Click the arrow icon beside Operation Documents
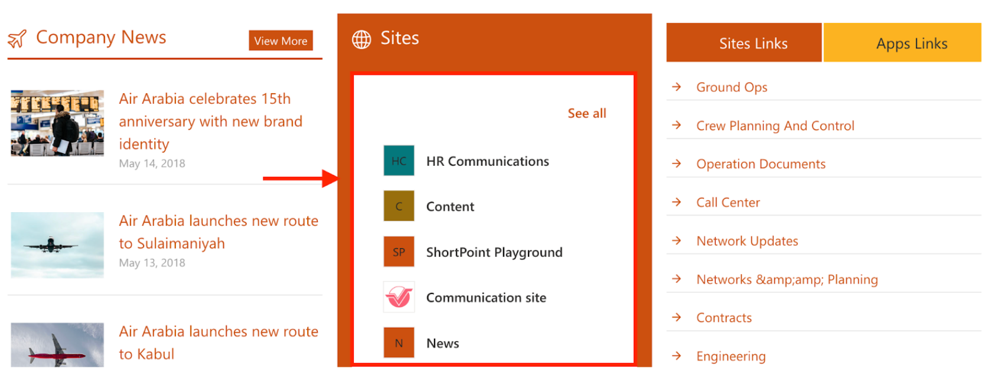The image size is (991, 376). click(x=677, y=164)
